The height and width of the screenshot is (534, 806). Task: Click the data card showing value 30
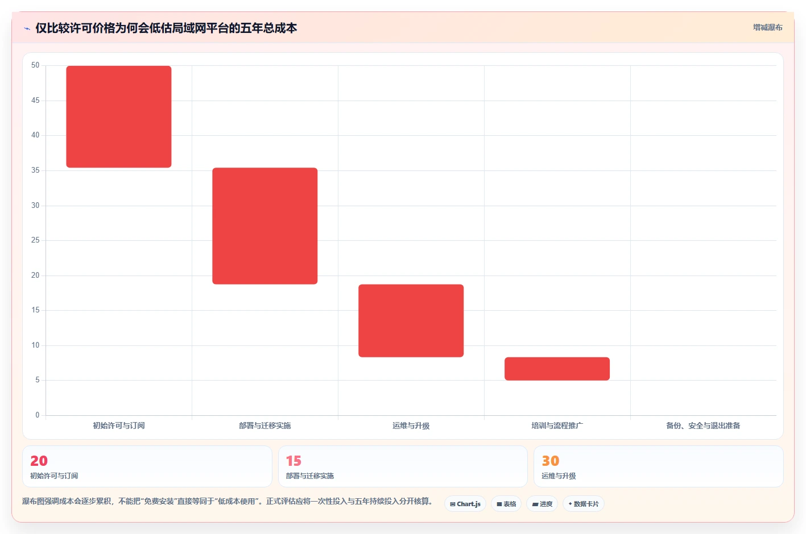pos(659,466)
